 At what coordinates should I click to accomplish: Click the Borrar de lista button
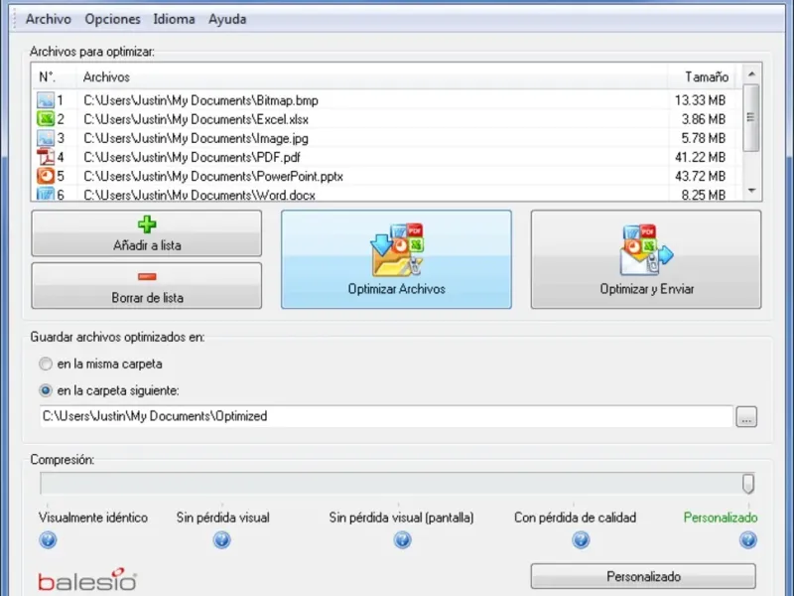tap(147, 286)
